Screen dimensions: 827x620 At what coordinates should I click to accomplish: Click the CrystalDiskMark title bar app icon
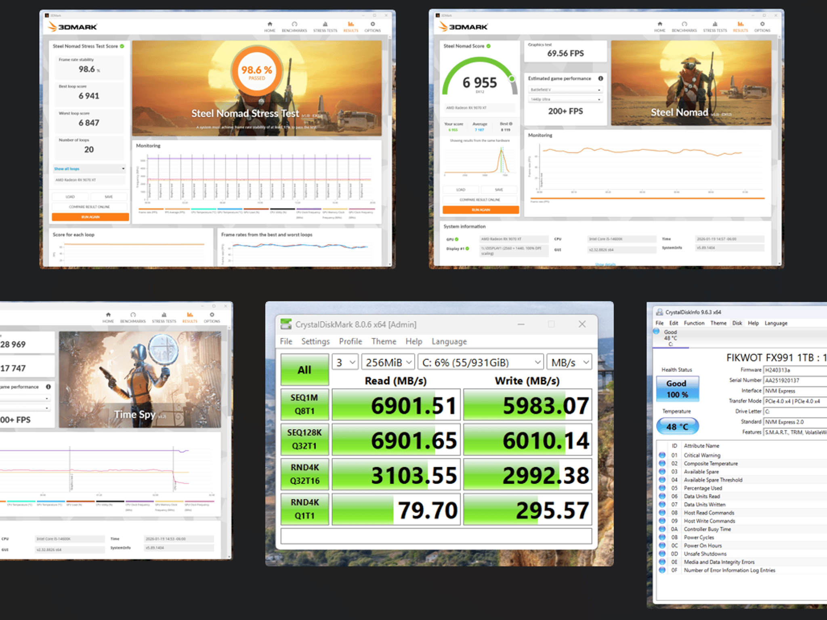[x=286, y=324]
